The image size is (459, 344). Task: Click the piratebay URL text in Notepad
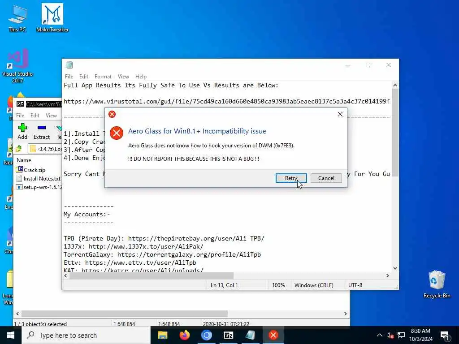click(196, 238)
